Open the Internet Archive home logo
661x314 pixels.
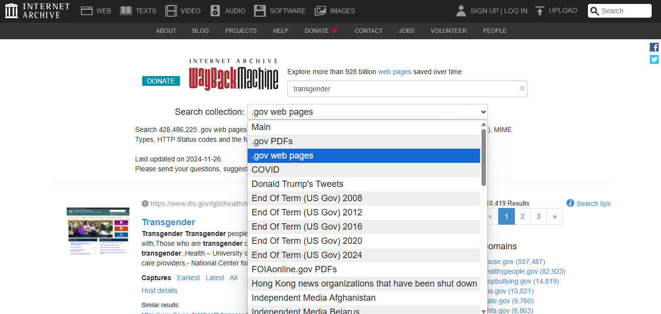point(37,11)
